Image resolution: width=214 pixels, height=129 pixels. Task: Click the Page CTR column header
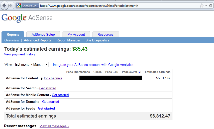[112, 72]
